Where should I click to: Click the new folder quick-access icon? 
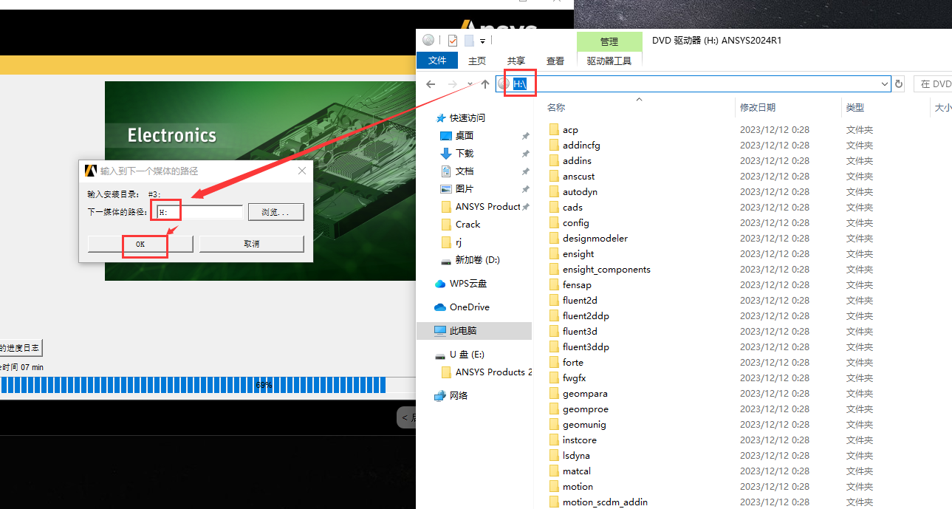[x=468, y=41]
